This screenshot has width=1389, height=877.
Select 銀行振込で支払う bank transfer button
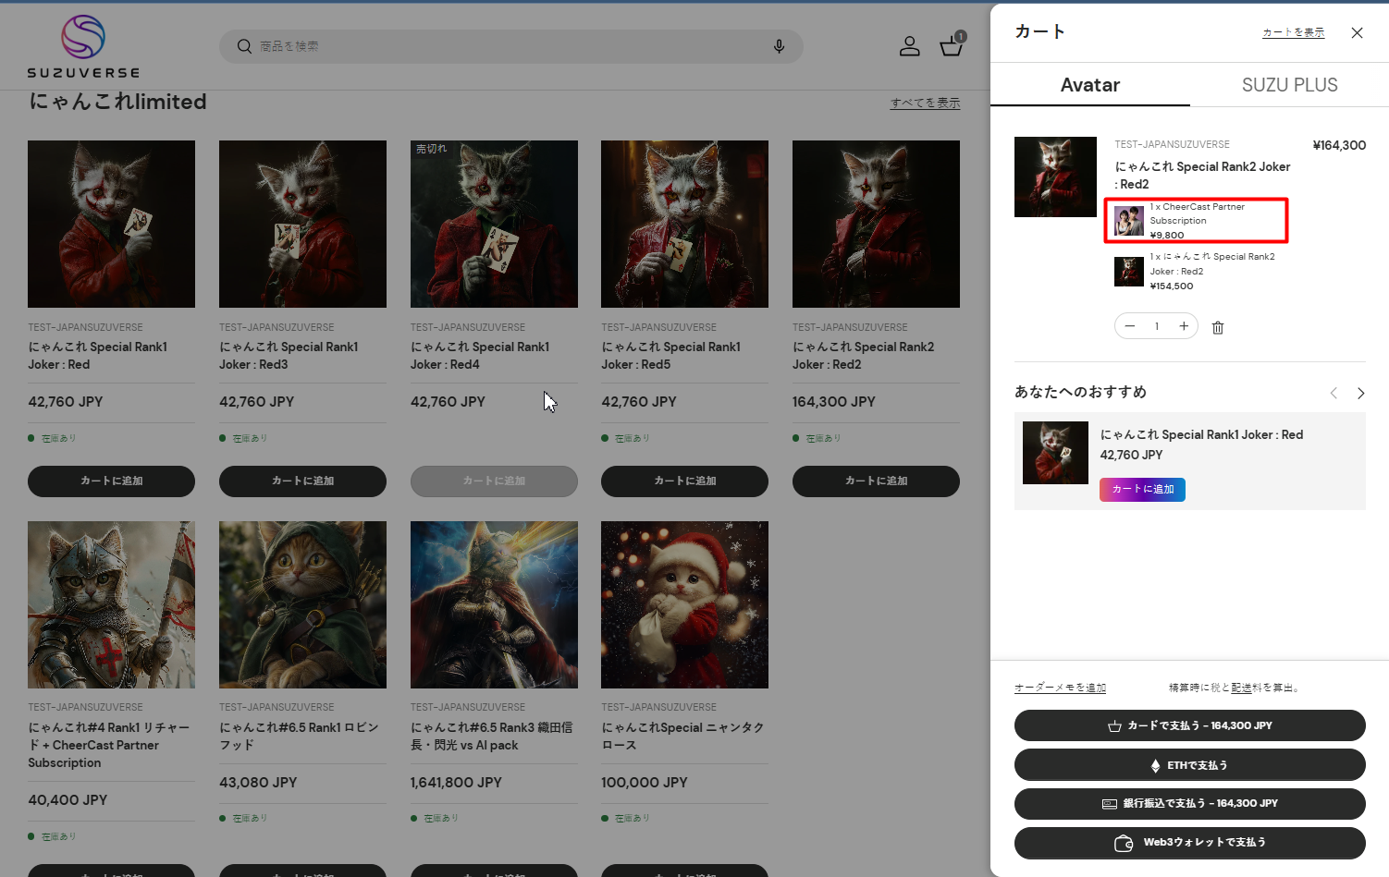[1189, 804]
